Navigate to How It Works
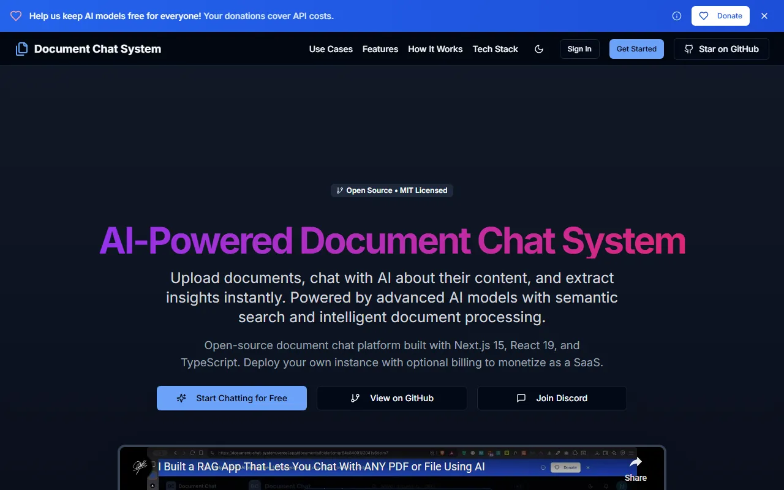 coord(435,49)
